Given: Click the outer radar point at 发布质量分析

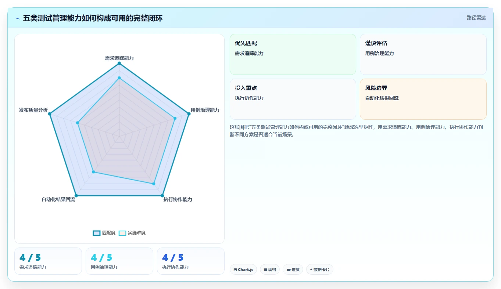Looking at the screenshot, I should click(50, 114).
